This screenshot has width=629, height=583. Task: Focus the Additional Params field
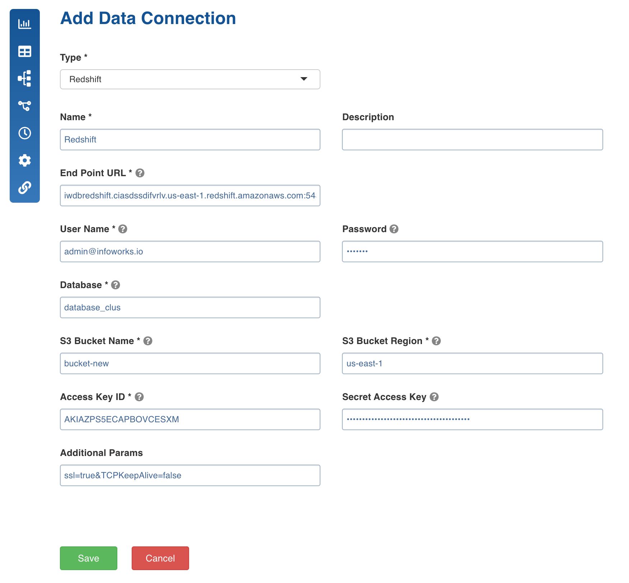click(190, 475)
